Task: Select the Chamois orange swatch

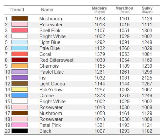Action: pyautogui.click(x=20, y=66)
